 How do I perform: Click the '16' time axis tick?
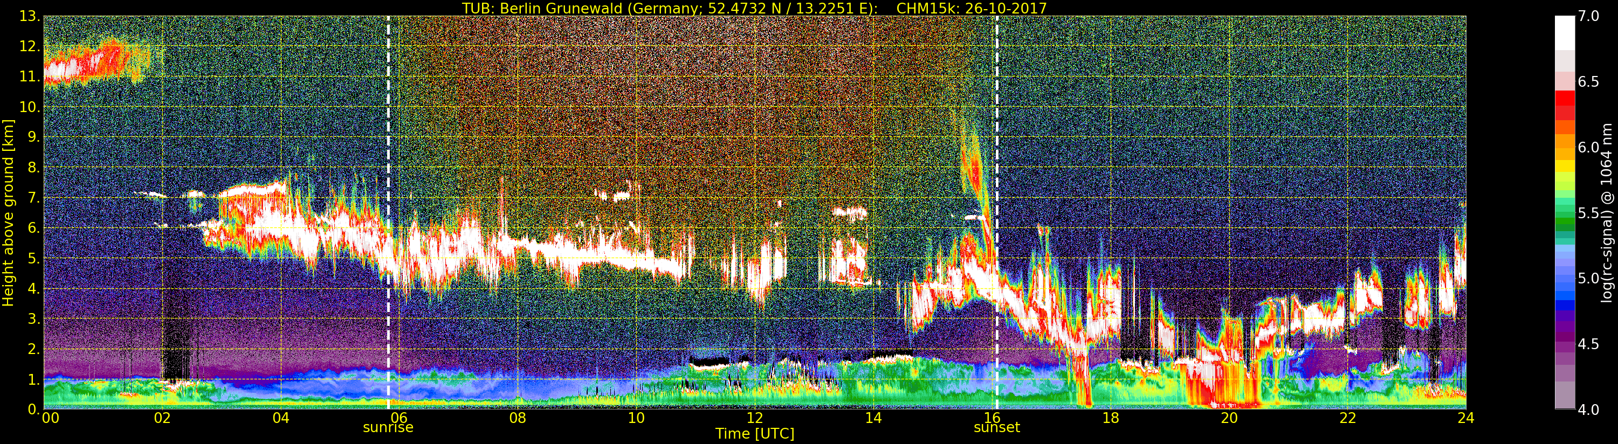click(x=992, y=418)
